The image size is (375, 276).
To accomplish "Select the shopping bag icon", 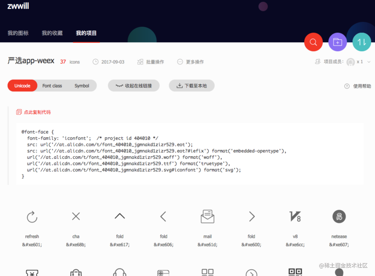I will pyautogui.click(x=76, y=272).
